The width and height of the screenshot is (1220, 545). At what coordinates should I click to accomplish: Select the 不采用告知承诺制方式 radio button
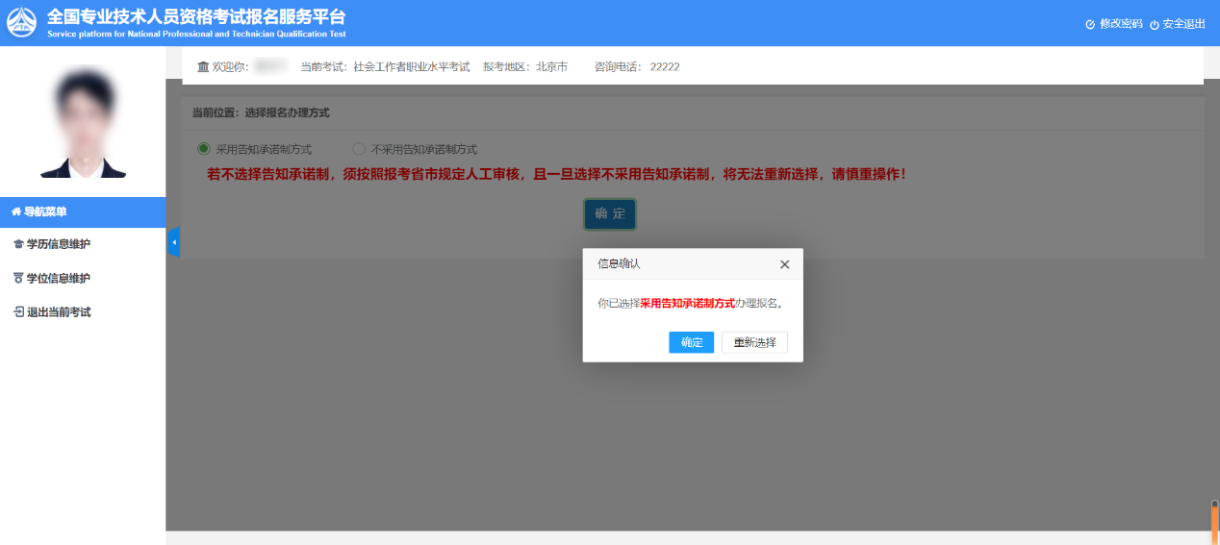[359, 149]
